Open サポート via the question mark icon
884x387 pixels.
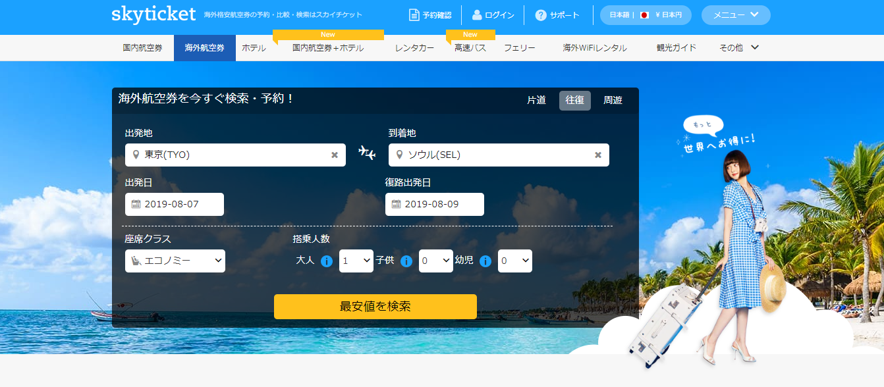pyautogui.click(x=541, y=15)
